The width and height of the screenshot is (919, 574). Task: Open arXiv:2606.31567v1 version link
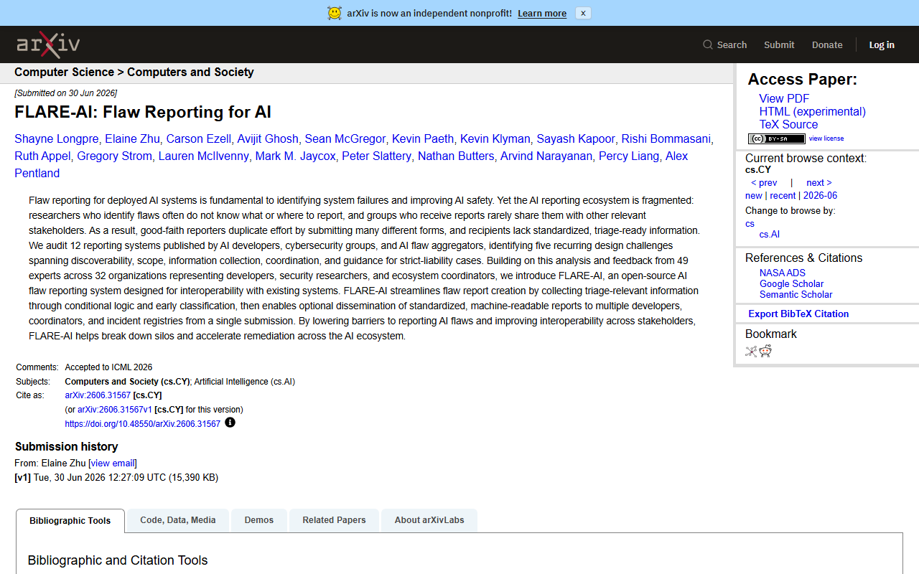point(115,410)
